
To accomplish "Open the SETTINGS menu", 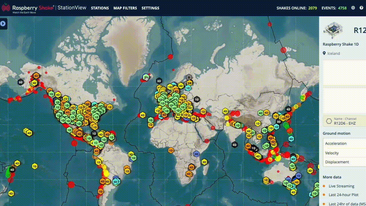I will 150,8.
